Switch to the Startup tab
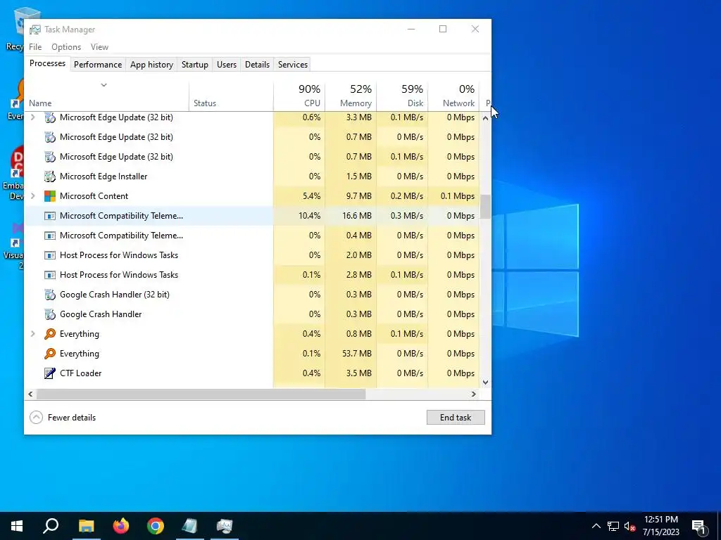721x540 pixels. tap(195, 65)
